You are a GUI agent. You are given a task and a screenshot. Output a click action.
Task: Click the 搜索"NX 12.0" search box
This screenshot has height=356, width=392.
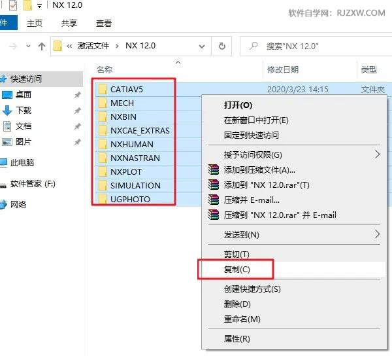[316, 46]
